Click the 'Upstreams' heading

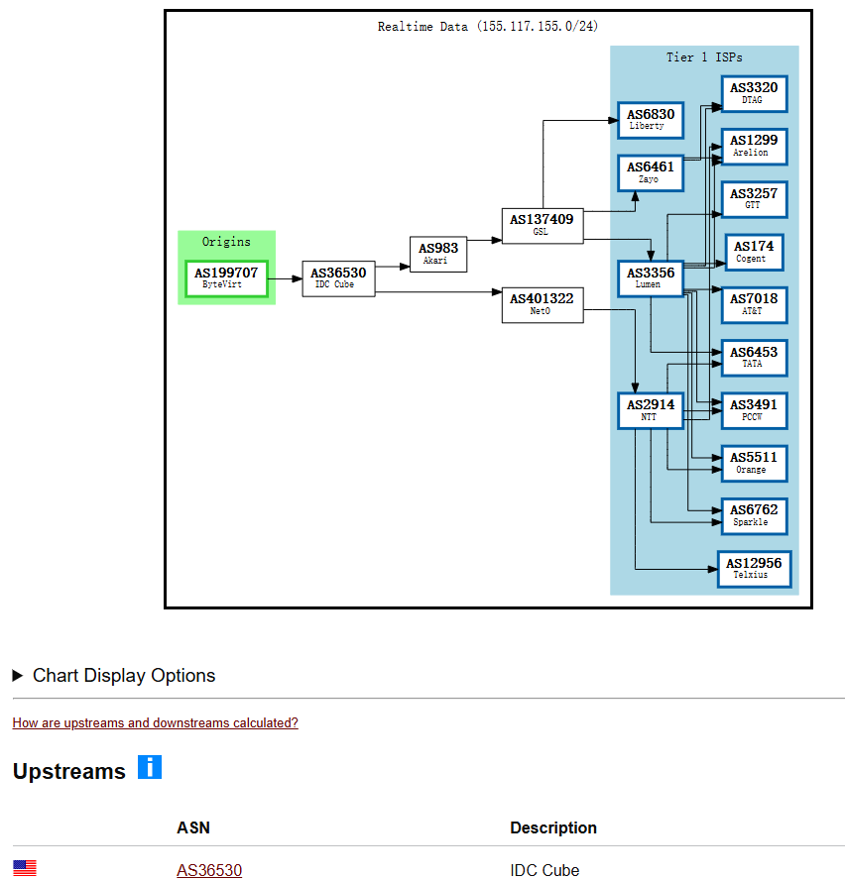pos(69,771)
